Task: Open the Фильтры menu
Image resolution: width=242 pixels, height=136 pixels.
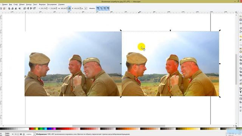Action: pyautogui.click(x=42, y=5)
